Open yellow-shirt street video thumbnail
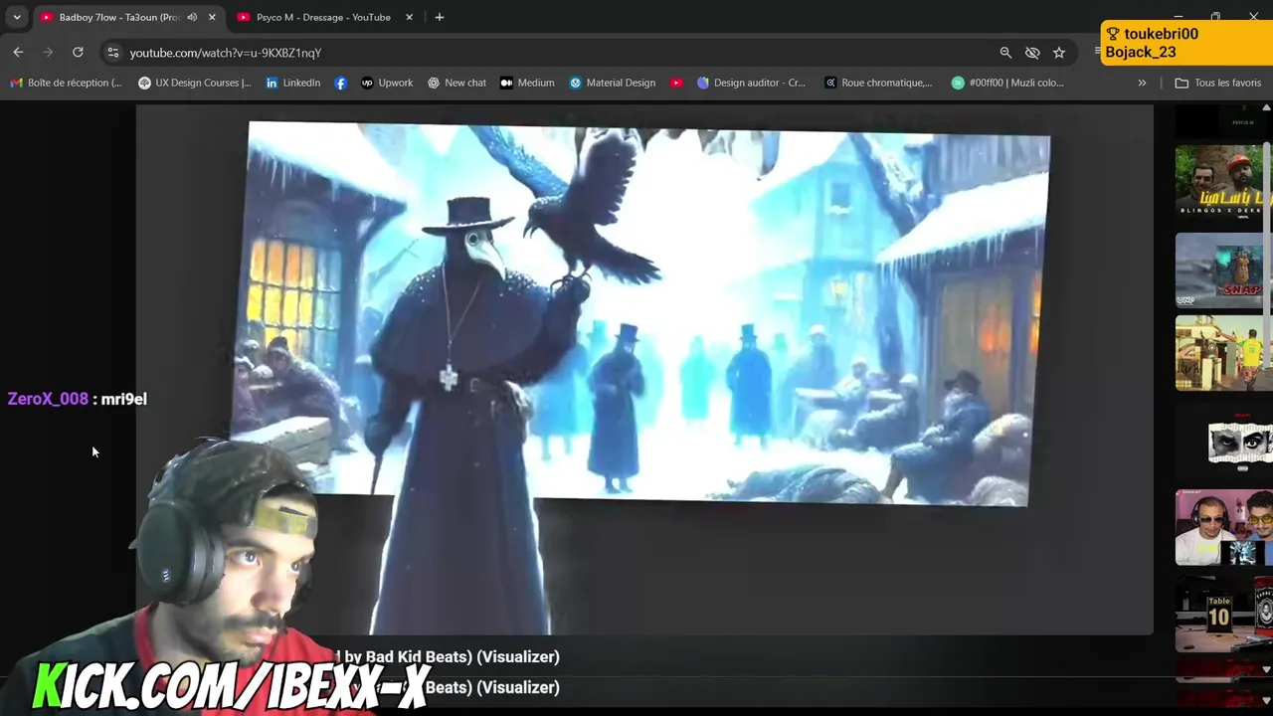This screenshot has width=1273, height=716. coord(1223,353)
